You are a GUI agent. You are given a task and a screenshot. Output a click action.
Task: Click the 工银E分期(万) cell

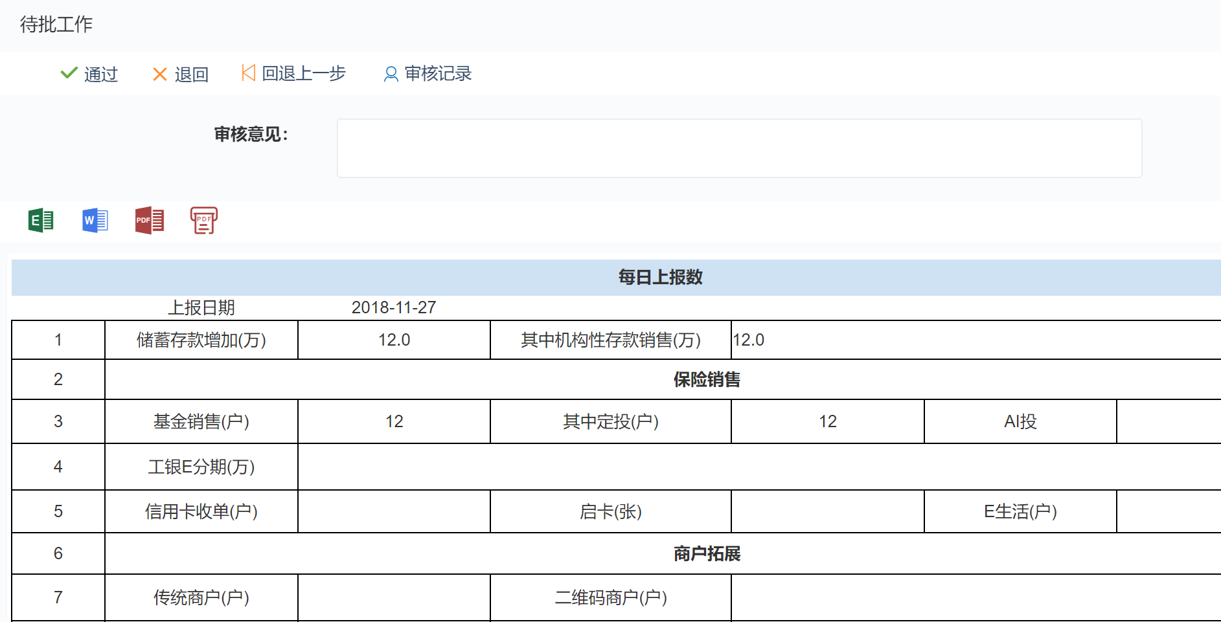click(201, 467)
